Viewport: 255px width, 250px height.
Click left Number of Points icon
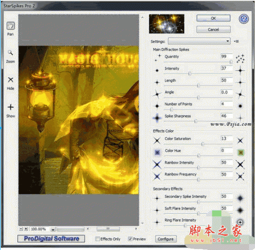(157, 106)
